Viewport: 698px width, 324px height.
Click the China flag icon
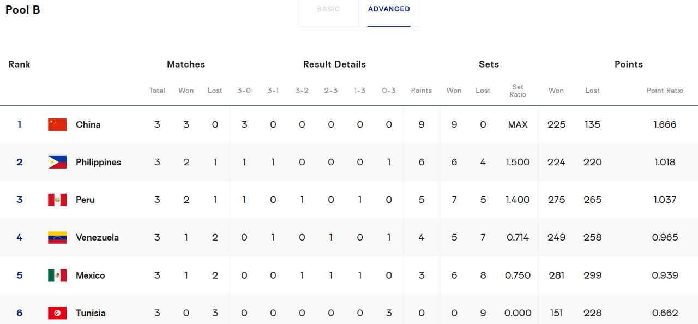[x=57, y=124]
